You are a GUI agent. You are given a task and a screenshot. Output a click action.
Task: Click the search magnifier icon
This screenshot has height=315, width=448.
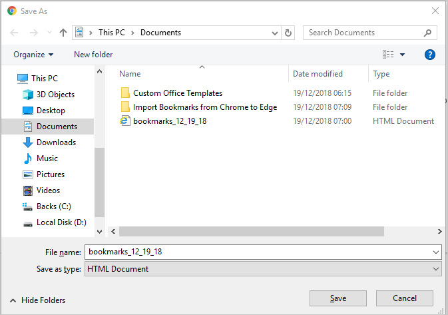[428, 33]
